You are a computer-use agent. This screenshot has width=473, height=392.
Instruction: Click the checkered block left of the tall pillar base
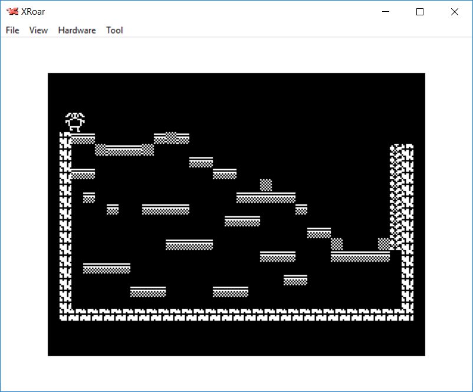point(384,243)
